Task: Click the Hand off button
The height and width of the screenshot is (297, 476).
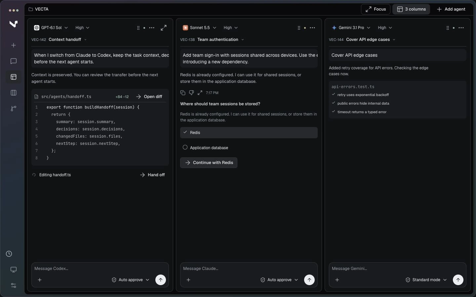Action: [152, 175]
